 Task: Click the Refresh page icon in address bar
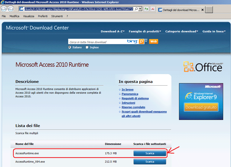(x=147, y=9)
